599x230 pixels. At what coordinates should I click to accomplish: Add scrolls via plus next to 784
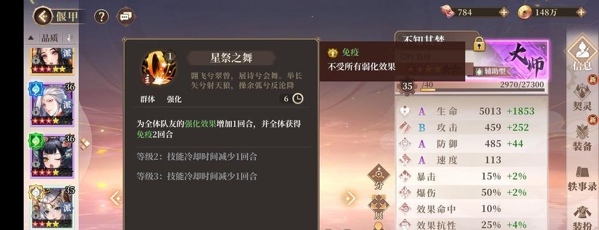(x=504, y=12)
